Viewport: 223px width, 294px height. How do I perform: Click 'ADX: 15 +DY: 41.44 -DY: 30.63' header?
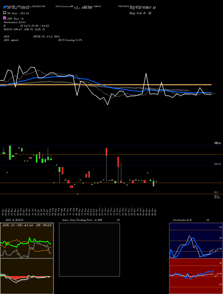[x=26, y=225]
